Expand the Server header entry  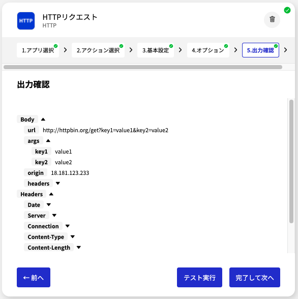[54, 216]
